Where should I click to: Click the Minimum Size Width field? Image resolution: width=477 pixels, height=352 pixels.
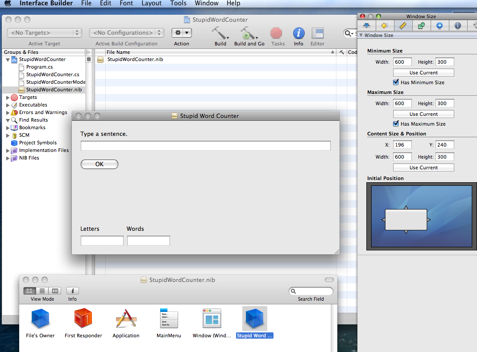click(402, 62)
